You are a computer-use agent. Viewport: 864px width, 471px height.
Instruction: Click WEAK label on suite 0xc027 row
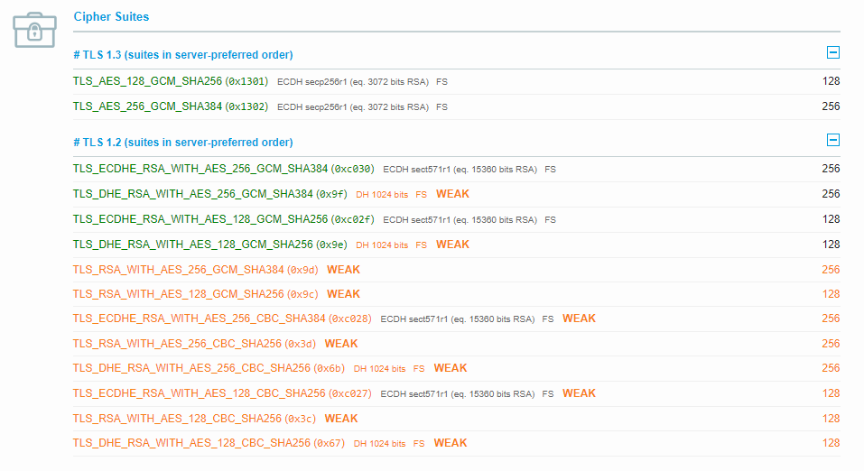click(579, 393)
